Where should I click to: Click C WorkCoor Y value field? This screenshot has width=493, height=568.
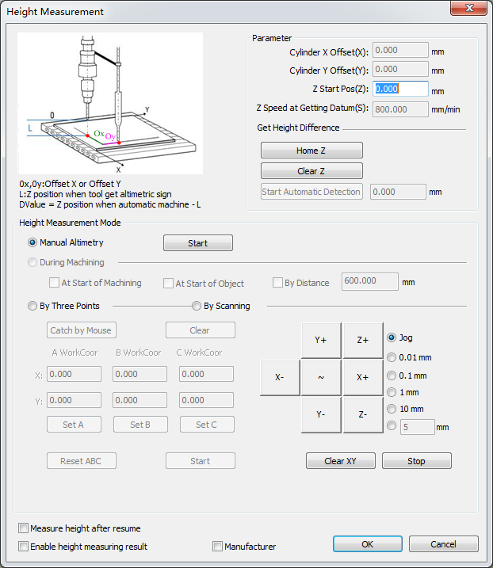coord(206,400)
